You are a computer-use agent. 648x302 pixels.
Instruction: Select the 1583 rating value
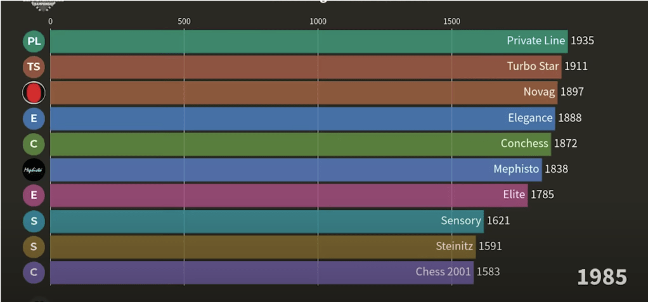pos(488,272)
